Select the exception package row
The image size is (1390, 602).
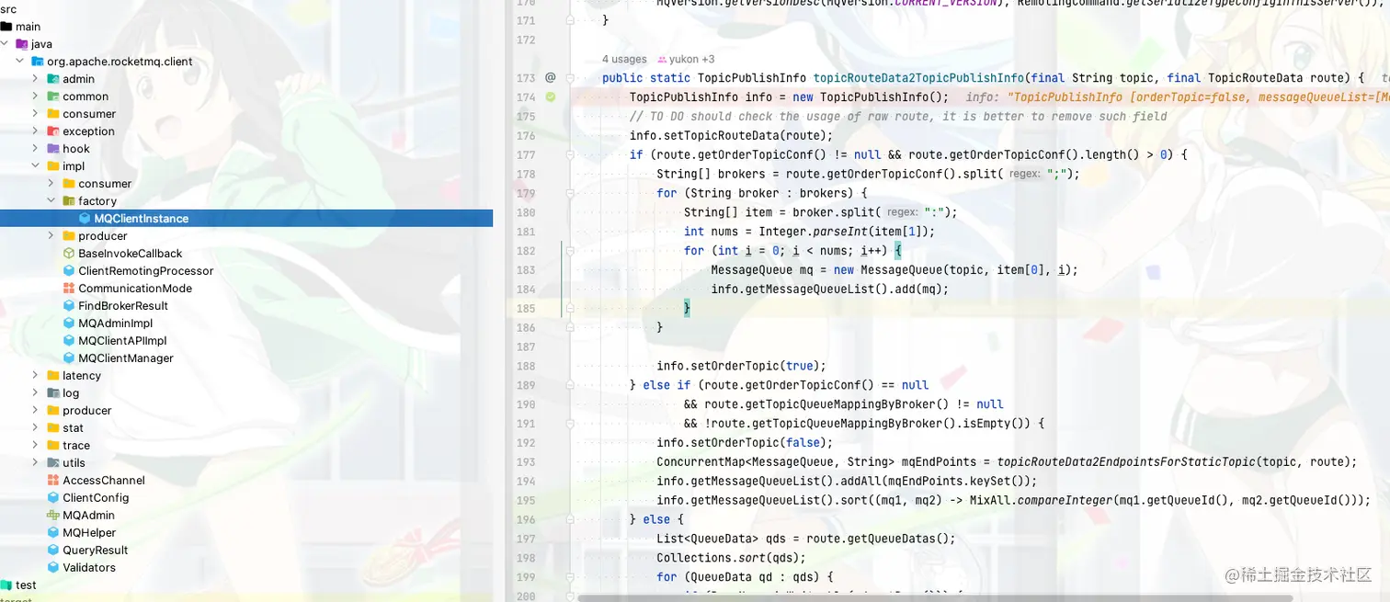[246, 131]
